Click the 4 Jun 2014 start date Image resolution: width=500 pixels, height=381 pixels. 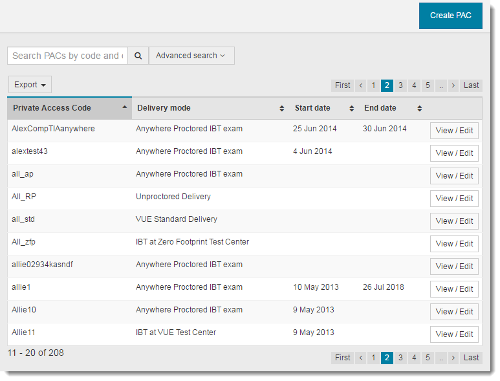pyautogui.click(x=312, y=151)
